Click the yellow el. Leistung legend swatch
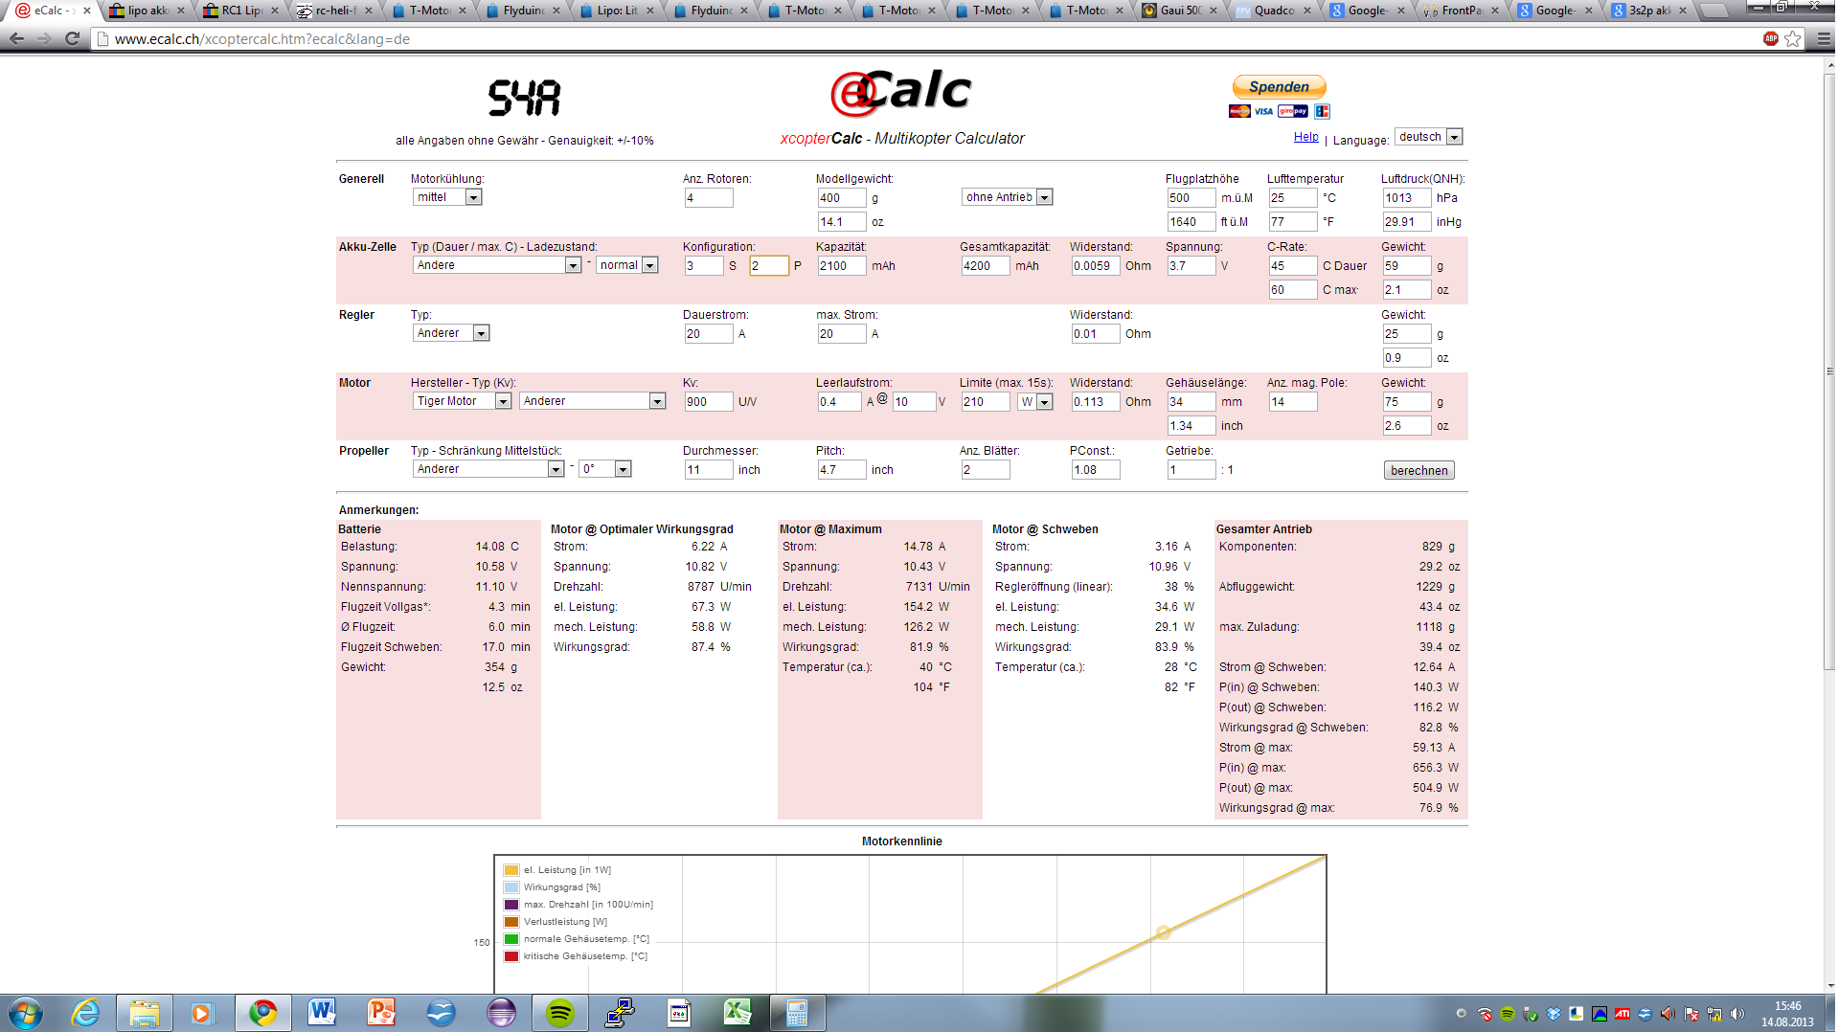 point(511,870)
